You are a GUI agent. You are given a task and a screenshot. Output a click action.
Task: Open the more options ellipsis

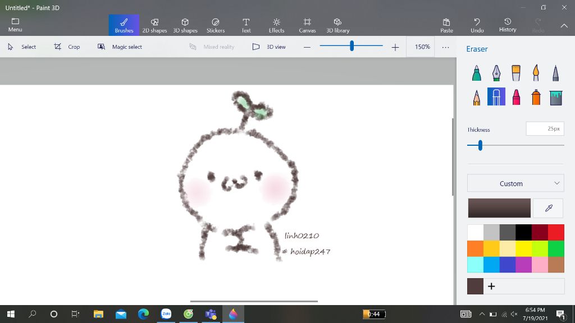(x=445, y=47)
